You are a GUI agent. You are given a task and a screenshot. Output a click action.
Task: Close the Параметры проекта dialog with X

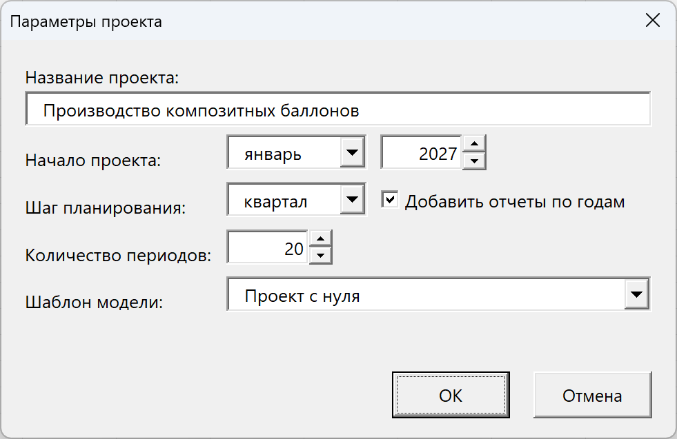click(x=652, y=20)
